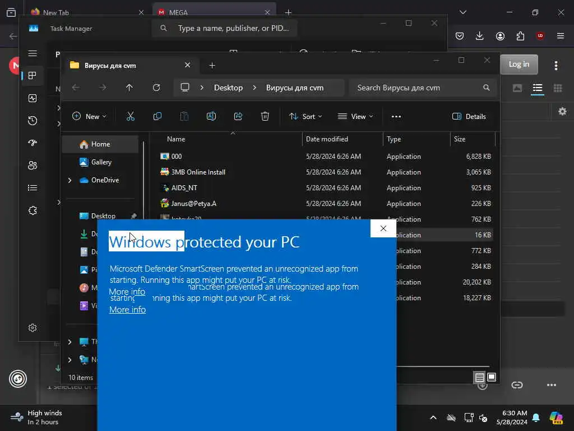Viewport: 574px width, 431px height.
Task: Show hidden system tray icons chevron
Action: 433,418
